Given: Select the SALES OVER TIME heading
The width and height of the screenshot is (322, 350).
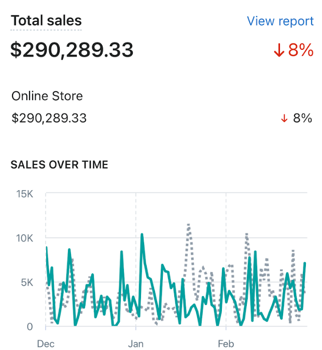Looking at the screenshot, I should (x=59, y=165).
